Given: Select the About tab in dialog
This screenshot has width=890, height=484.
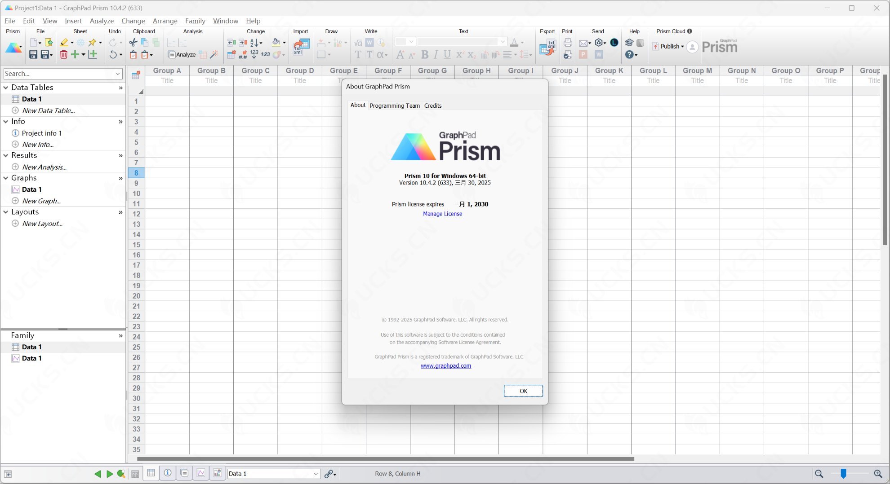Looking at the screenshot, I should tap(358, 105).
